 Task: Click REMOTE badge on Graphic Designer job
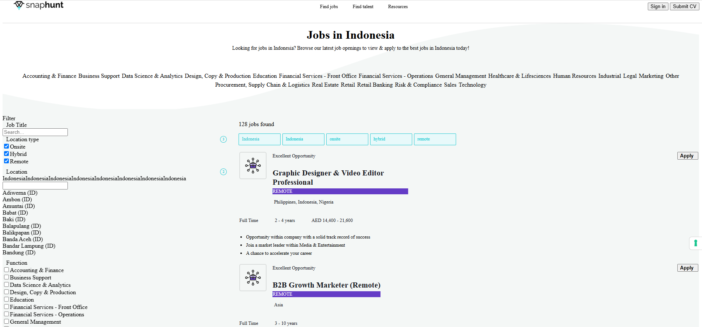coord(340,191)
